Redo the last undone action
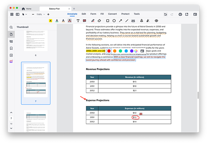 click(172, 14)
